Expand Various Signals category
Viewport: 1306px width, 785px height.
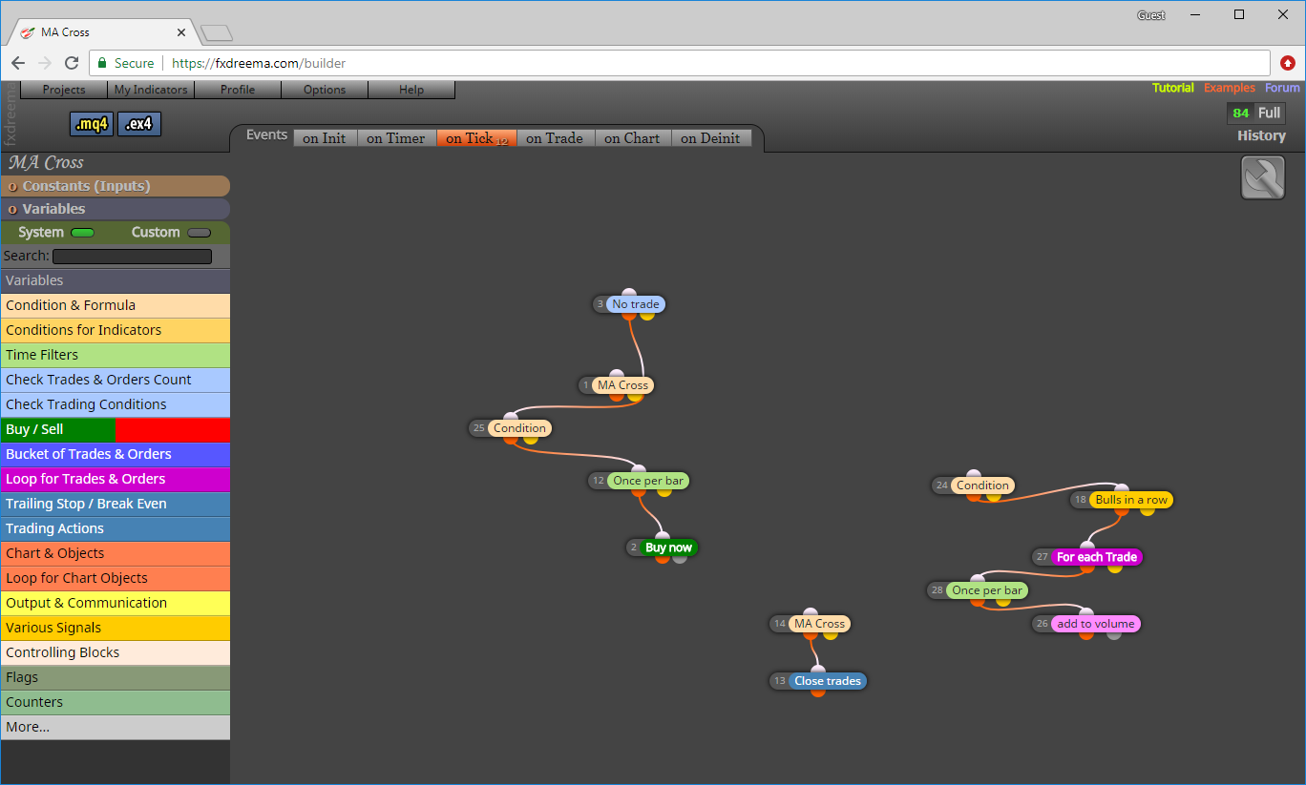click(x=115, y=628)
